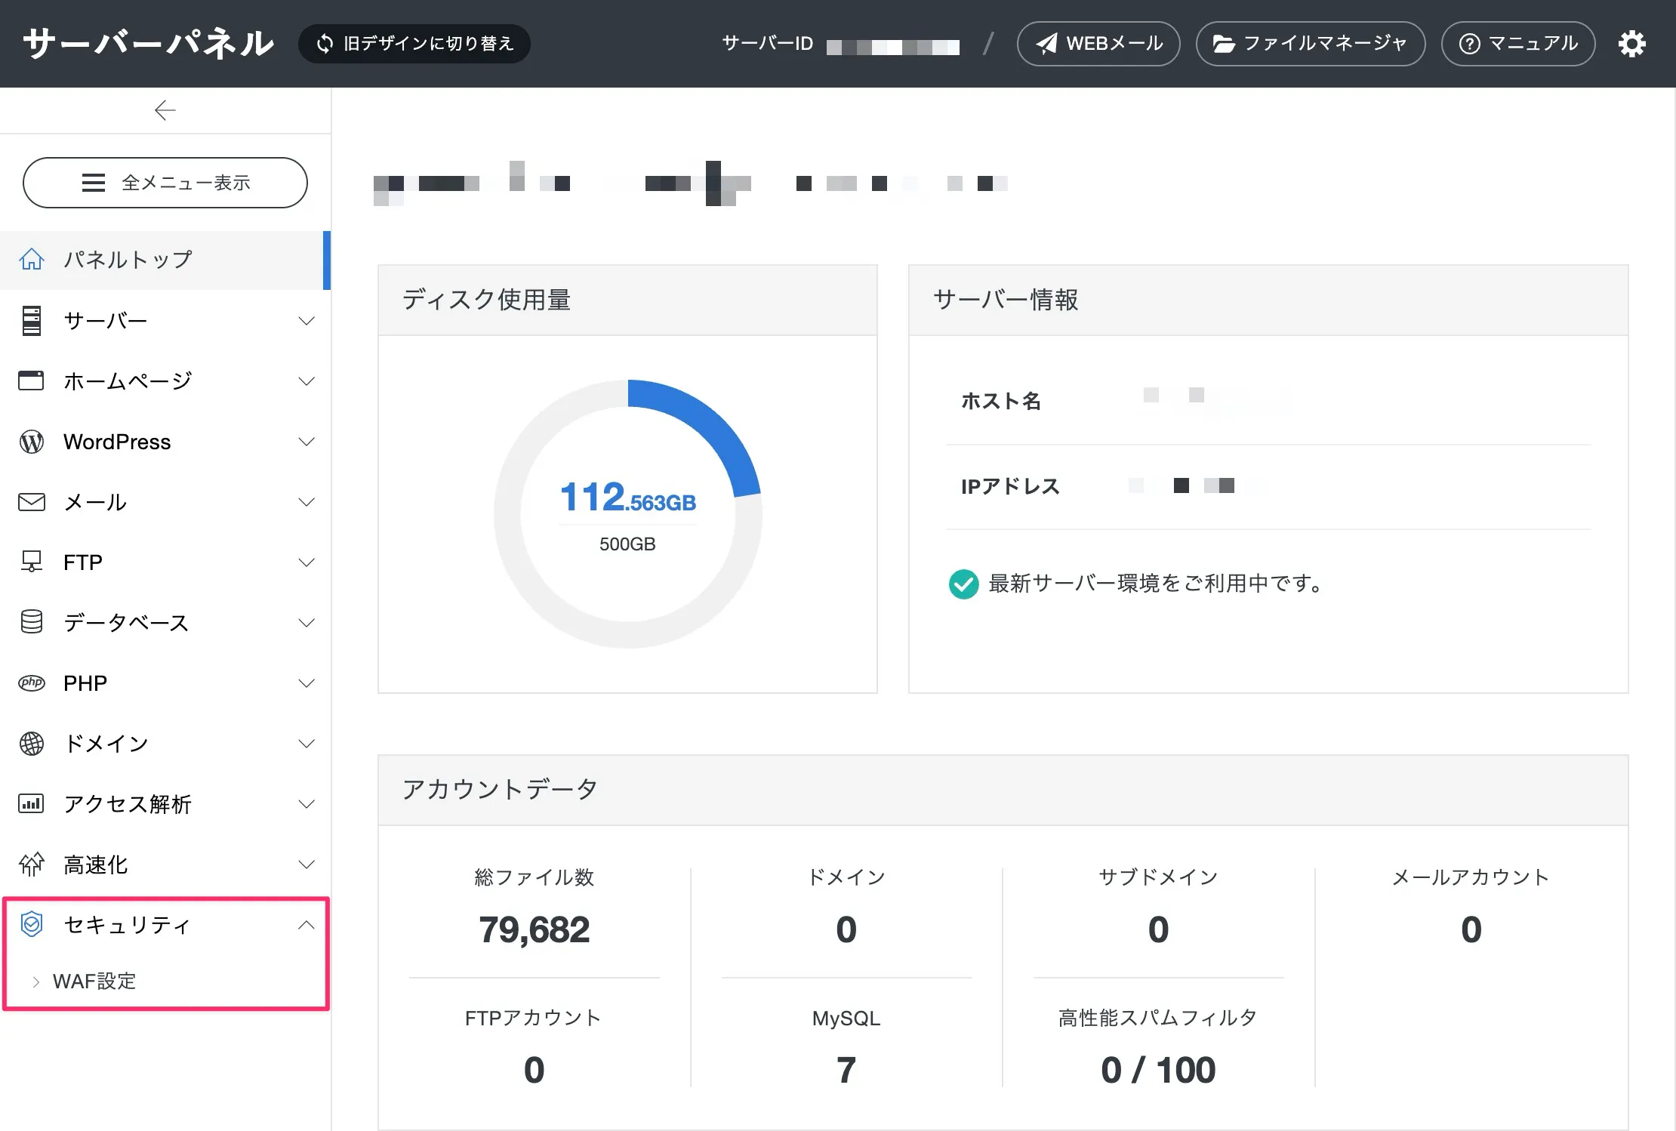Viewport: 1676px width, 1131px height.
Task: Open WEBメール from the header
Action: [1098, 44]
